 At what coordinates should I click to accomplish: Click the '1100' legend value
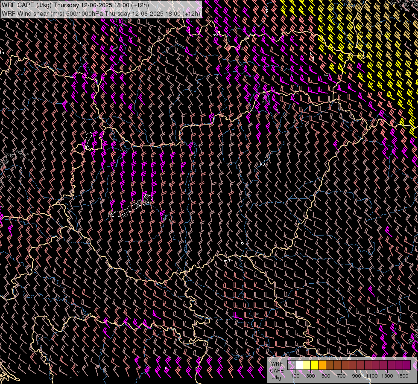click(x=371, y=376)
